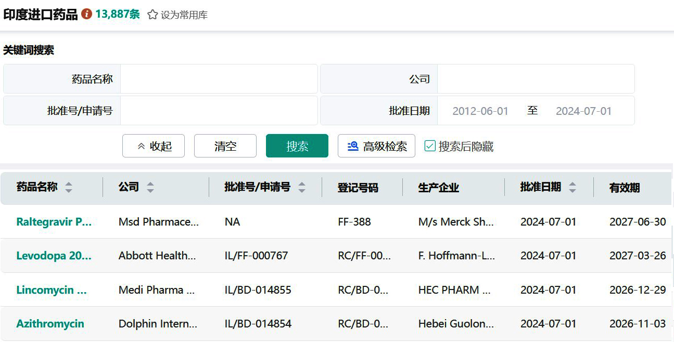The image size is (674, 342).
Task: Click the info icon beside 印度进口药品
Action: coord(86,15)
